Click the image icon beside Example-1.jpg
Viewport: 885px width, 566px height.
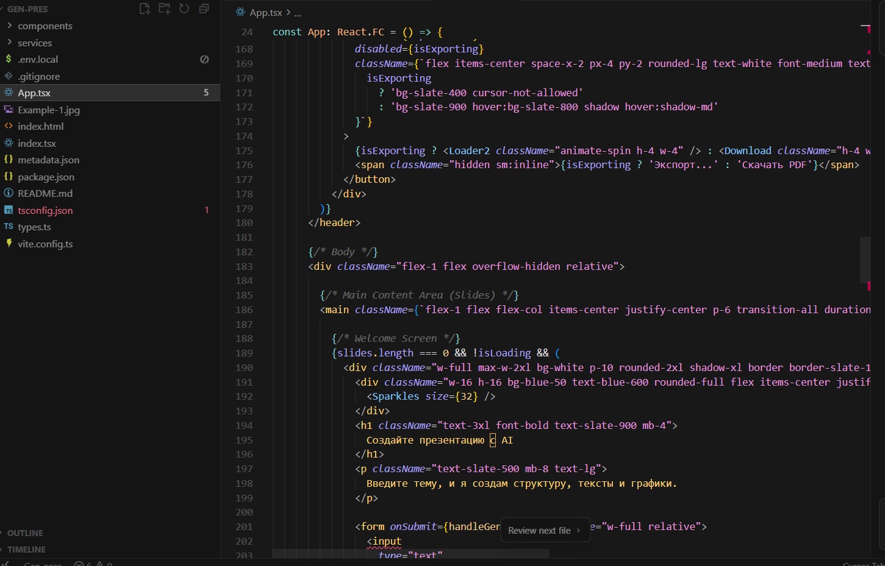tap(9, 110)
